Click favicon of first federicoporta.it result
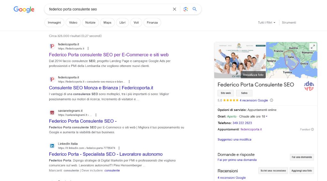 52,46
